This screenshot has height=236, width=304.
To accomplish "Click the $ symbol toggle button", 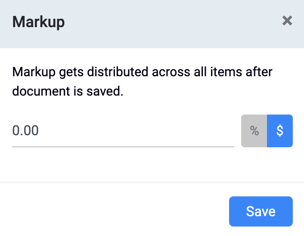I will [280, 131].
